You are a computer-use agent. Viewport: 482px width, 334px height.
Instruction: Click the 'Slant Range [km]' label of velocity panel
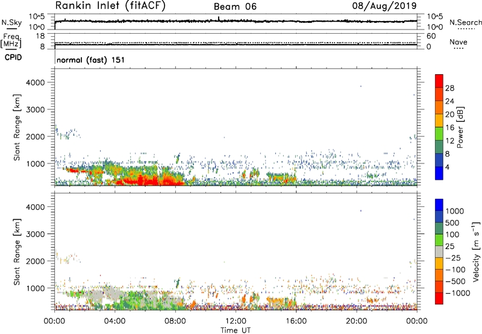click(17, 252)
